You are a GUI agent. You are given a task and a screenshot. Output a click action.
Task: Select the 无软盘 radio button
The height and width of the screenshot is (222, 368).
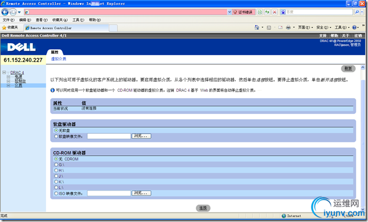pos(56,130)
